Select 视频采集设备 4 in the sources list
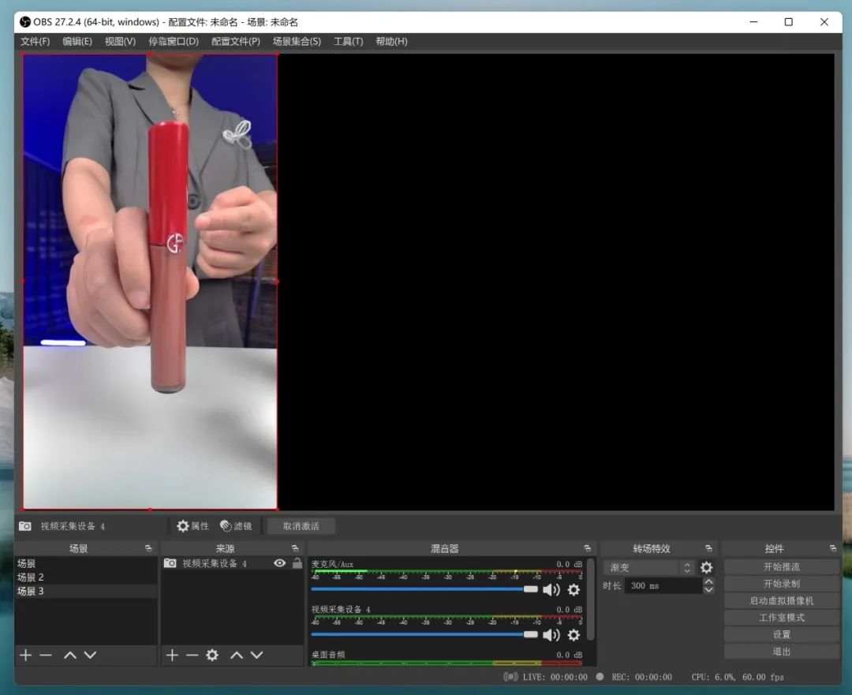Screen dimensions: 852x695 [x=231, y=563]
